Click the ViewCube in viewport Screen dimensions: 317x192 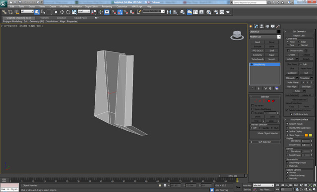[x=237, y=35]
